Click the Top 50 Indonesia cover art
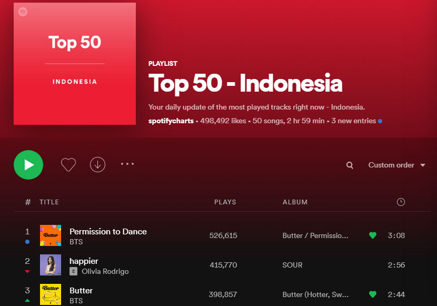The width and height of the screenshot is (437, 306). 75,64
